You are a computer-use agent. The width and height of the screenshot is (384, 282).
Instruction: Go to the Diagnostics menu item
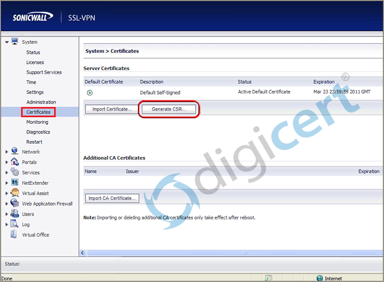point(38,132)
